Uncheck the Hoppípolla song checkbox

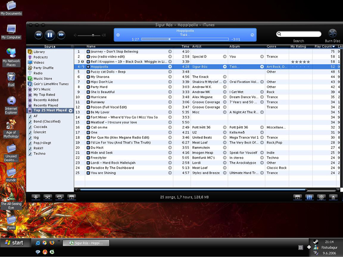pyautogui.click(x=88, y=67)
